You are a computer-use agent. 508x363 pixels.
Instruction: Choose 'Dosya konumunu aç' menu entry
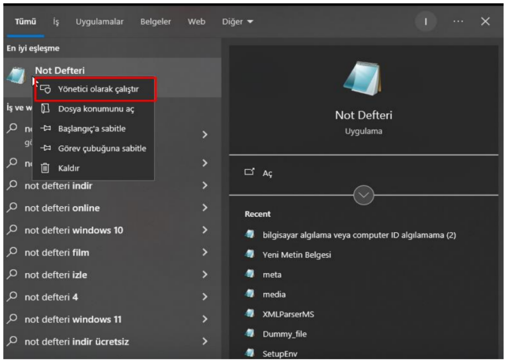click(96, 108)
